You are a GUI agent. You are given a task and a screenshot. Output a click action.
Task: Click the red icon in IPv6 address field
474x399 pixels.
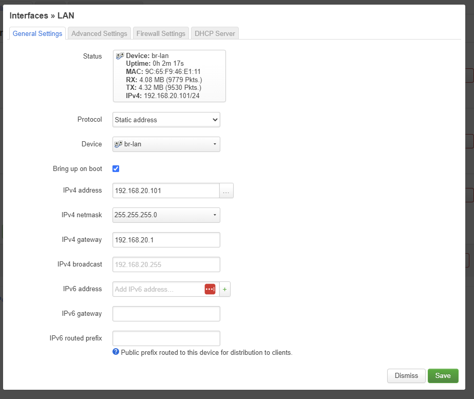[210, 289]
